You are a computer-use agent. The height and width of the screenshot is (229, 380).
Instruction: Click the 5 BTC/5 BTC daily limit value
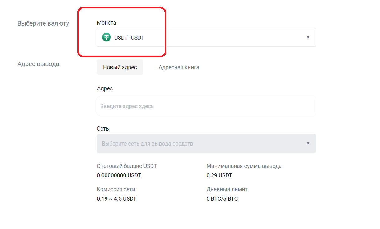click(222, 199)
